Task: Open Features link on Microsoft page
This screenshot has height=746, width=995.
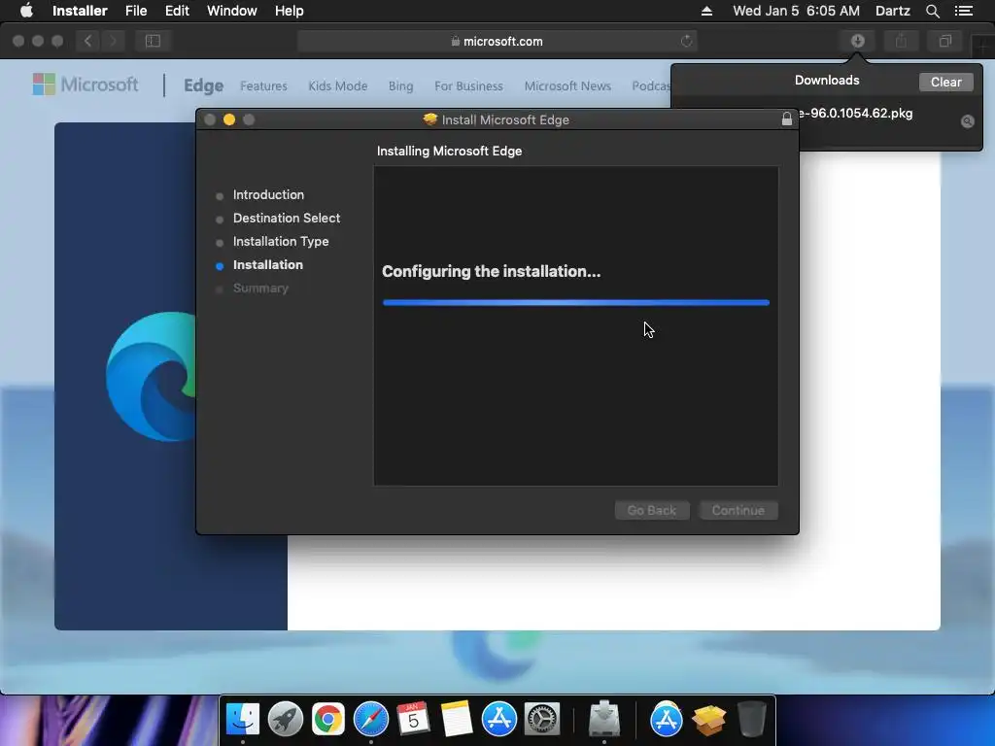Action: pos(263,85)
